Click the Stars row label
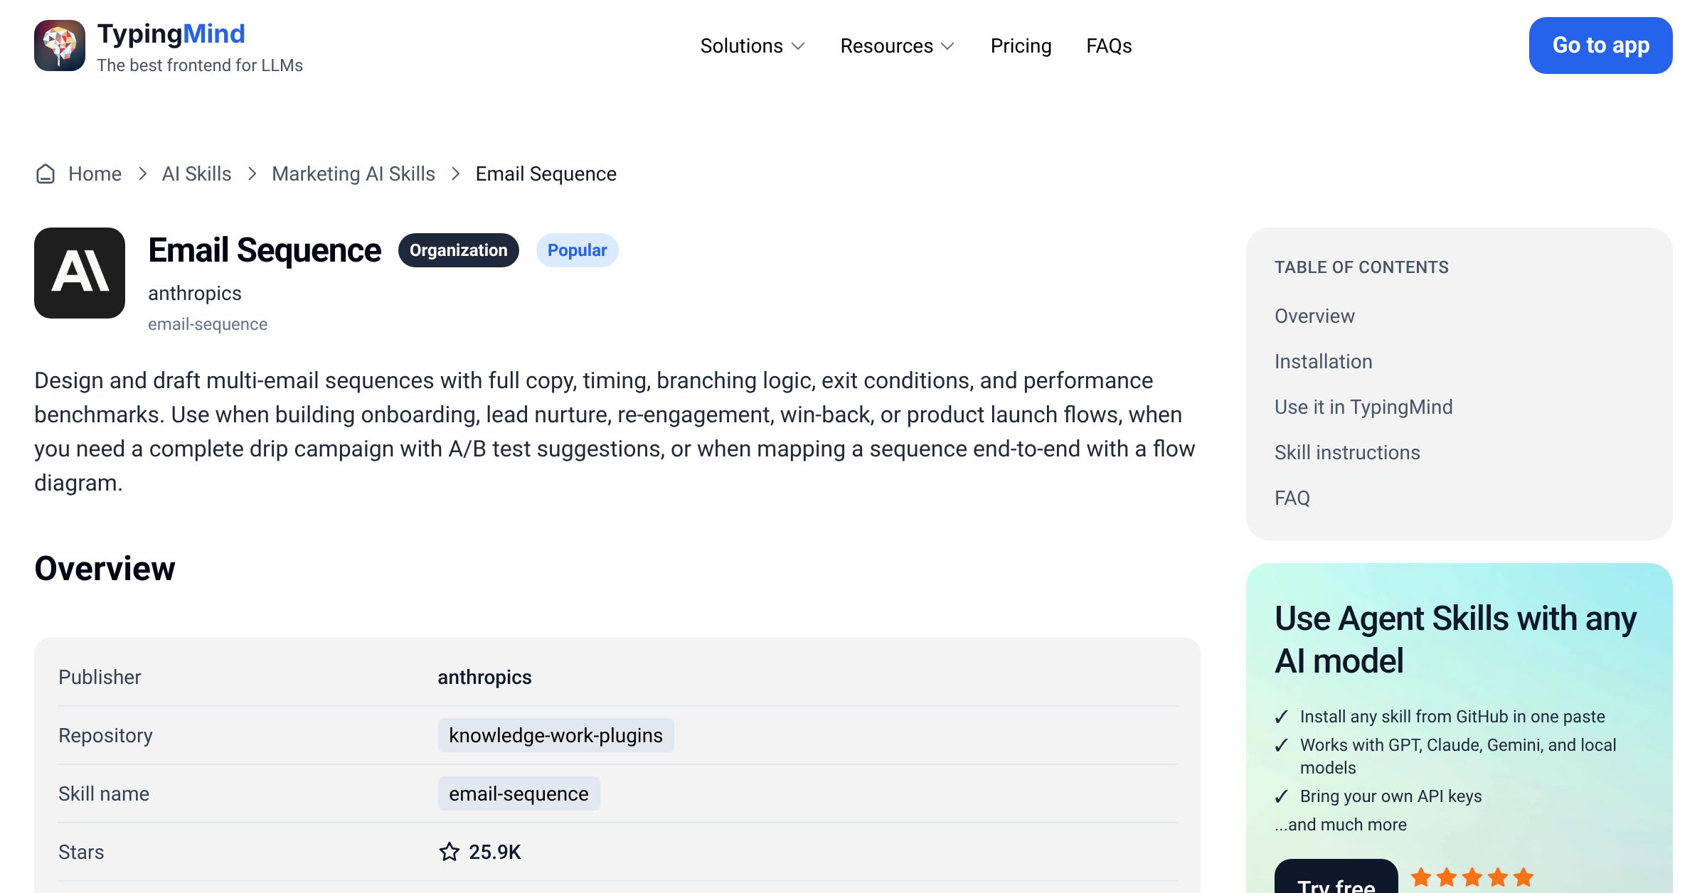 [x=81, y=852]
